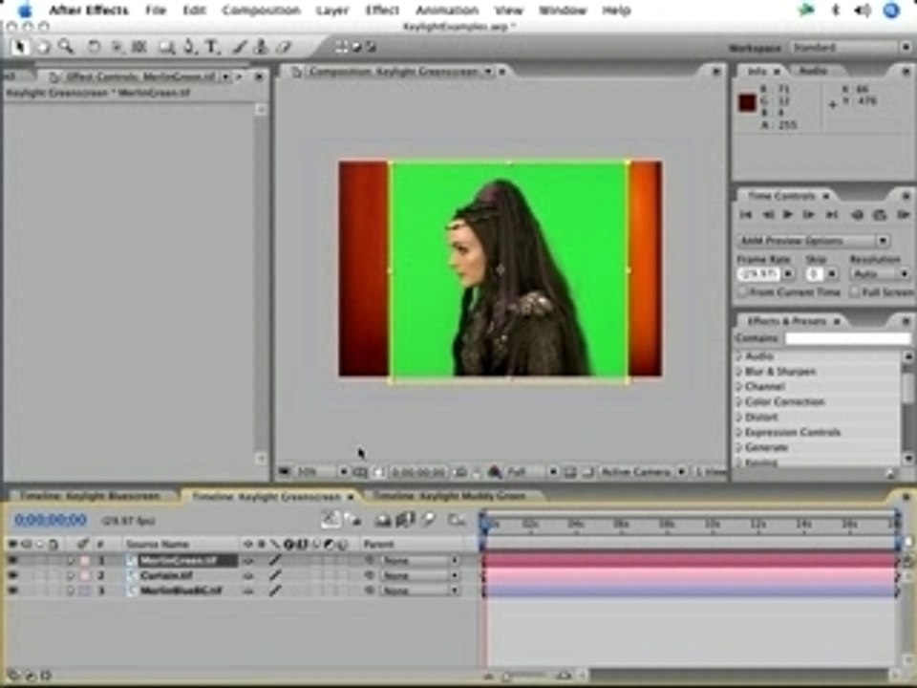917x688 pixels.
Task: Select the Rotation tool
Action: coord(94,47)
